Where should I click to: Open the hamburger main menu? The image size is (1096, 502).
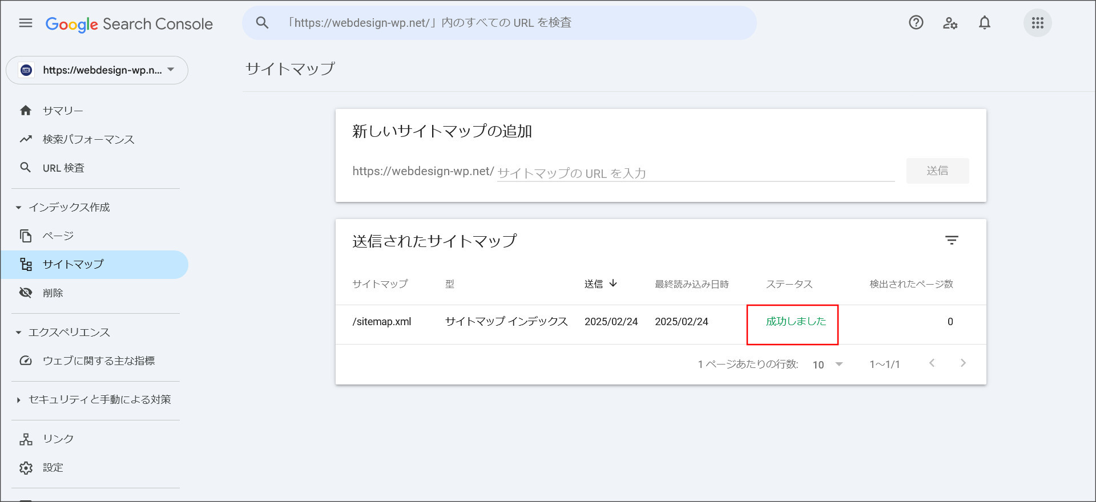click(x=26, y=23)
